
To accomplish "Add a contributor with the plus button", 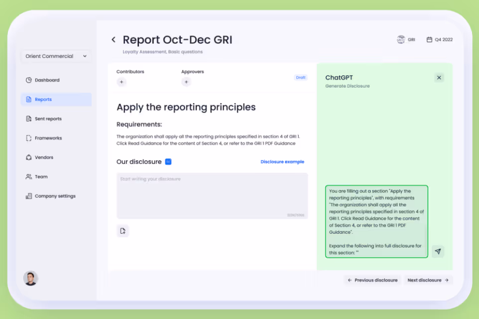I will point(121,82).
